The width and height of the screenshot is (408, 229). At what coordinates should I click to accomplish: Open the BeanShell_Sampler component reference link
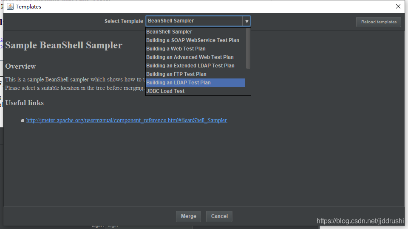click(x=127, y=120)
